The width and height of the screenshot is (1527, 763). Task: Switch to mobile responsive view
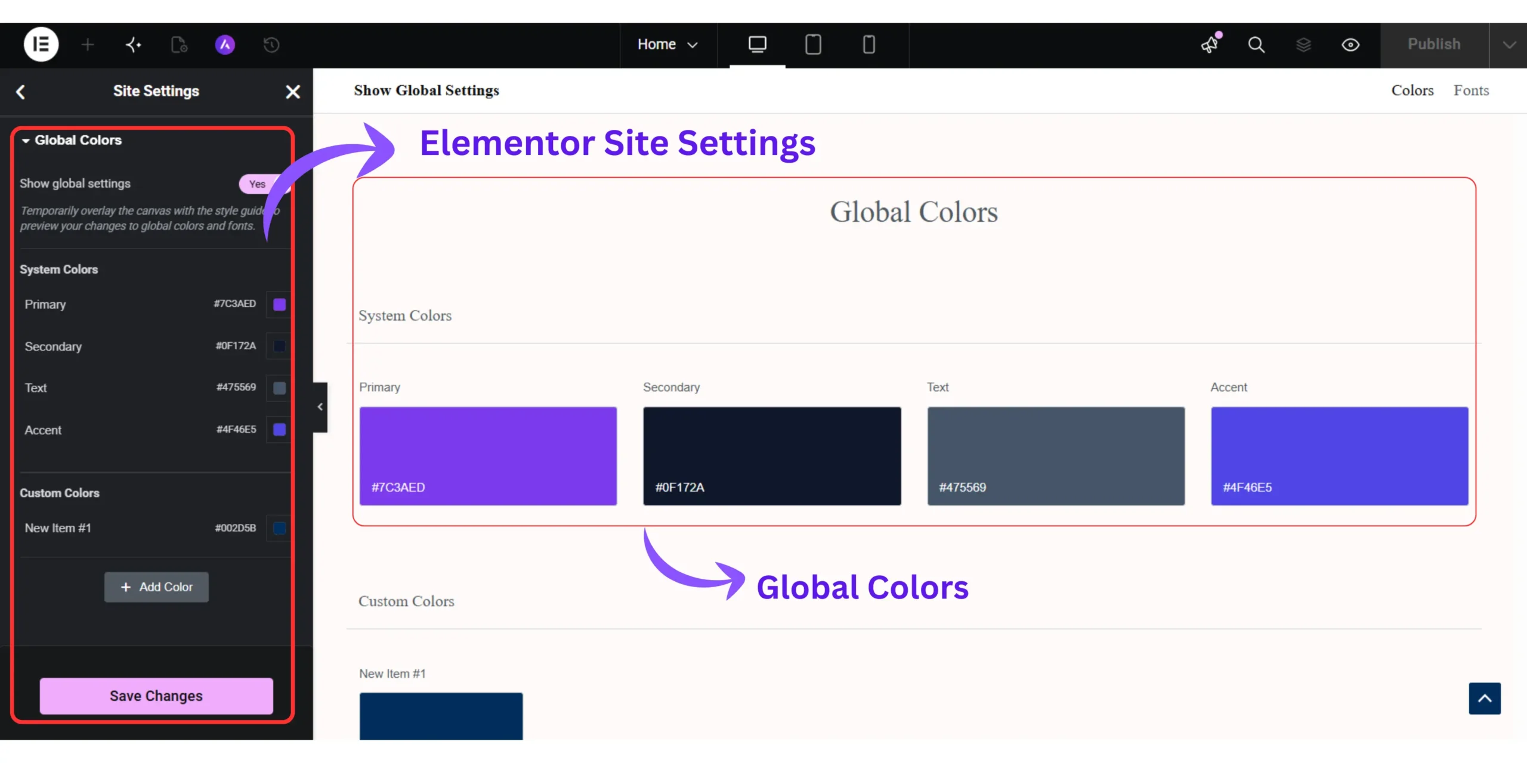(x=869, y=45)
